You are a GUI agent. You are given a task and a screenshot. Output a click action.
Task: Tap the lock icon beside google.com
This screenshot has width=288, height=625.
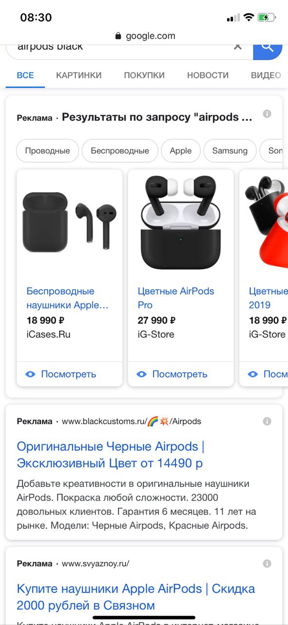(x=118, y=36)
